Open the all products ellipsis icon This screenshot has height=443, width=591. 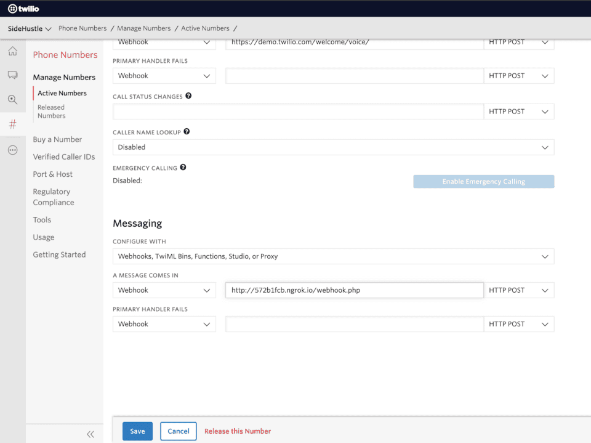[x=13, y=150]
